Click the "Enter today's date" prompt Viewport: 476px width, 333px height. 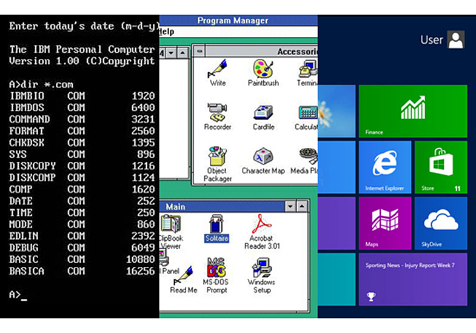(x=84, y=26)
